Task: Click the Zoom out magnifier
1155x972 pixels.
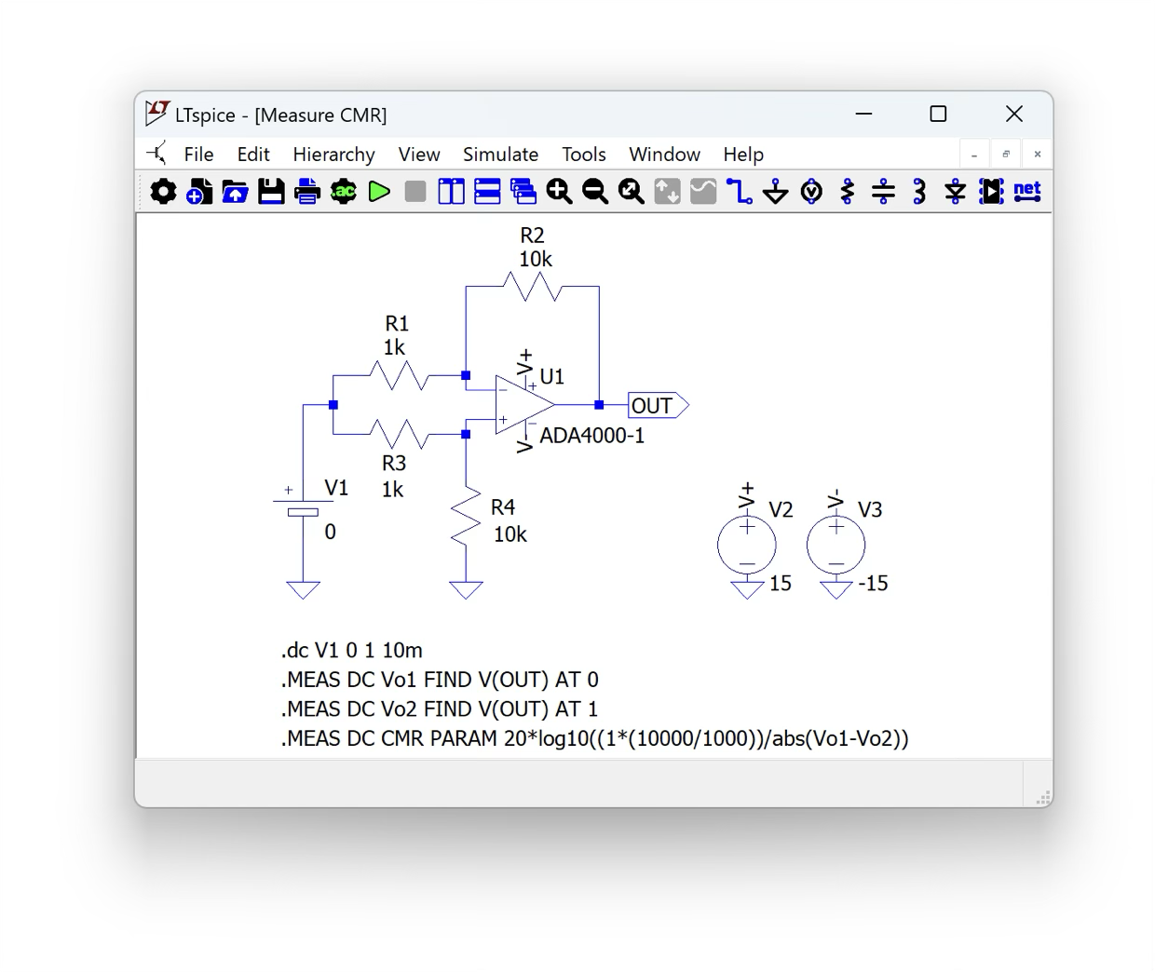Action: (x=595, y=192)
